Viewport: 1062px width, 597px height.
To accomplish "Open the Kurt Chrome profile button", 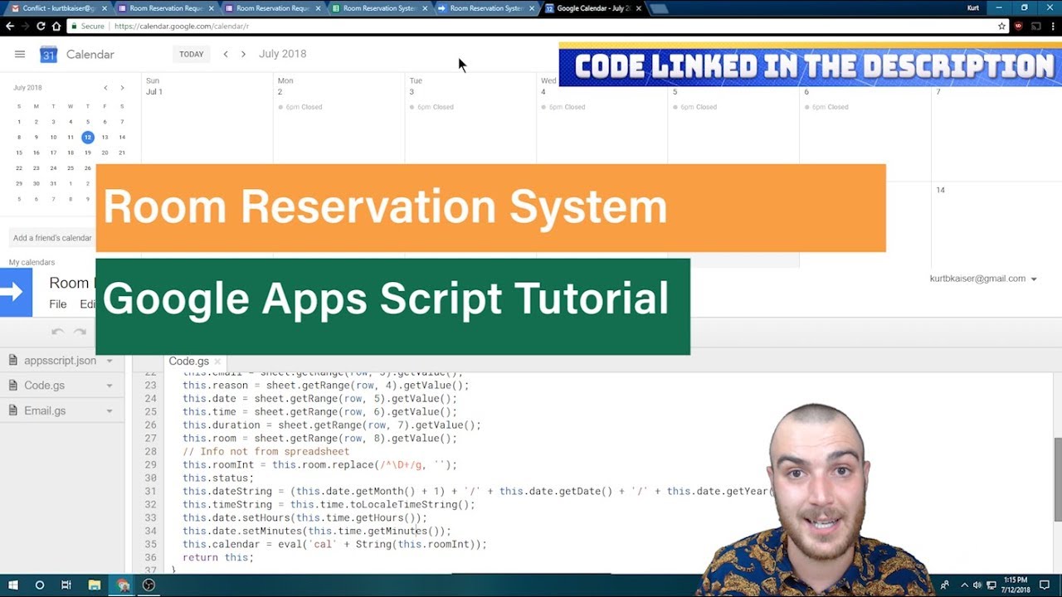I will point(973,7).
